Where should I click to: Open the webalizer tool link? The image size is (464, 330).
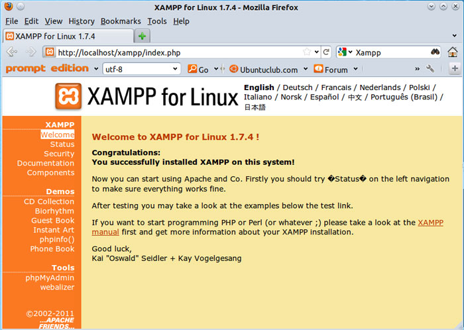[57, 287]
